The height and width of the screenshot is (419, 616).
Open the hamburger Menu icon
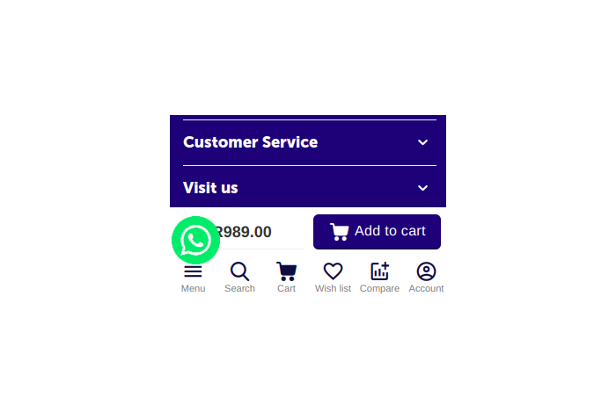pos(193,271)
